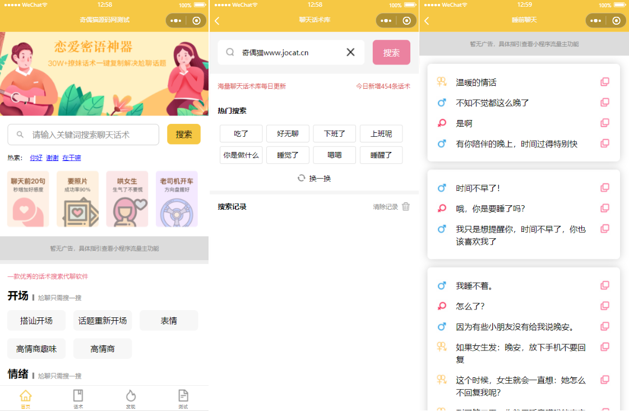Open more-options dots on 聊天话术库 screen
The image size is (629, 411).
(x=386, y=21)
